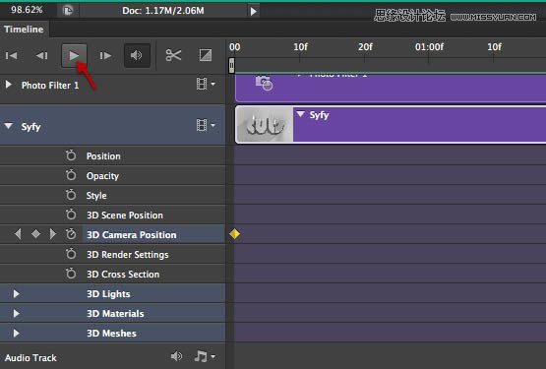Collapse the Syfy layer track

pyautogui.click(x=8, y=126)
